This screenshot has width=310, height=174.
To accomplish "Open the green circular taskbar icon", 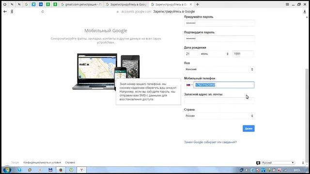I will point(71,170).
